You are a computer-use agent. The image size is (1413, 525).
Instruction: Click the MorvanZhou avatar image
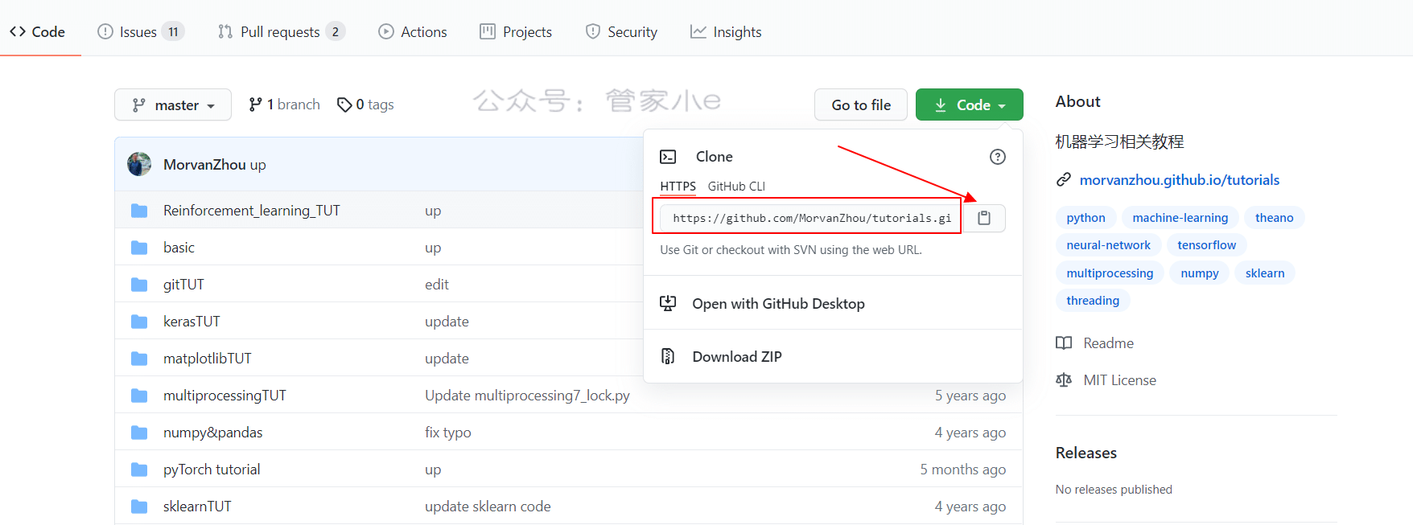(x=139, y=164)
